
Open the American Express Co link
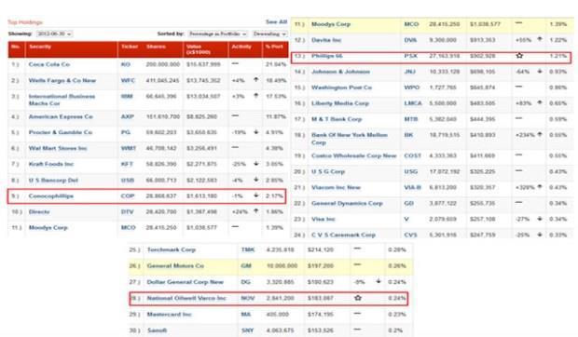click(x=61, y=116)
